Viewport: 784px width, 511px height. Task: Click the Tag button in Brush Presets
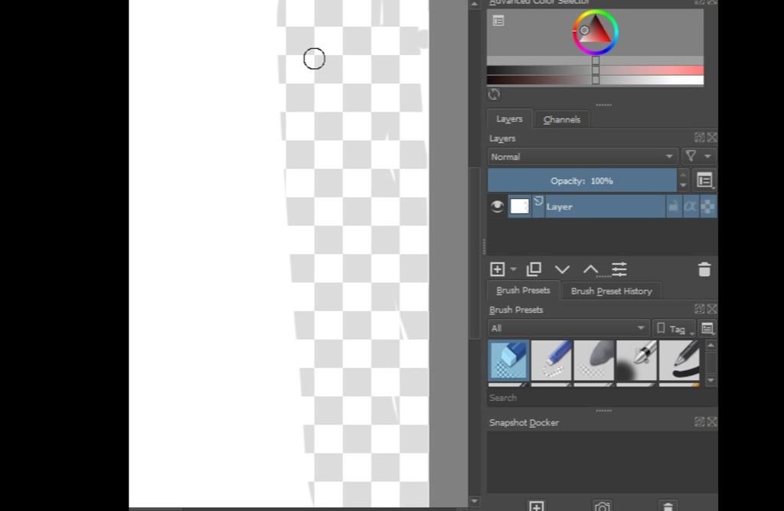coord(674,329)
